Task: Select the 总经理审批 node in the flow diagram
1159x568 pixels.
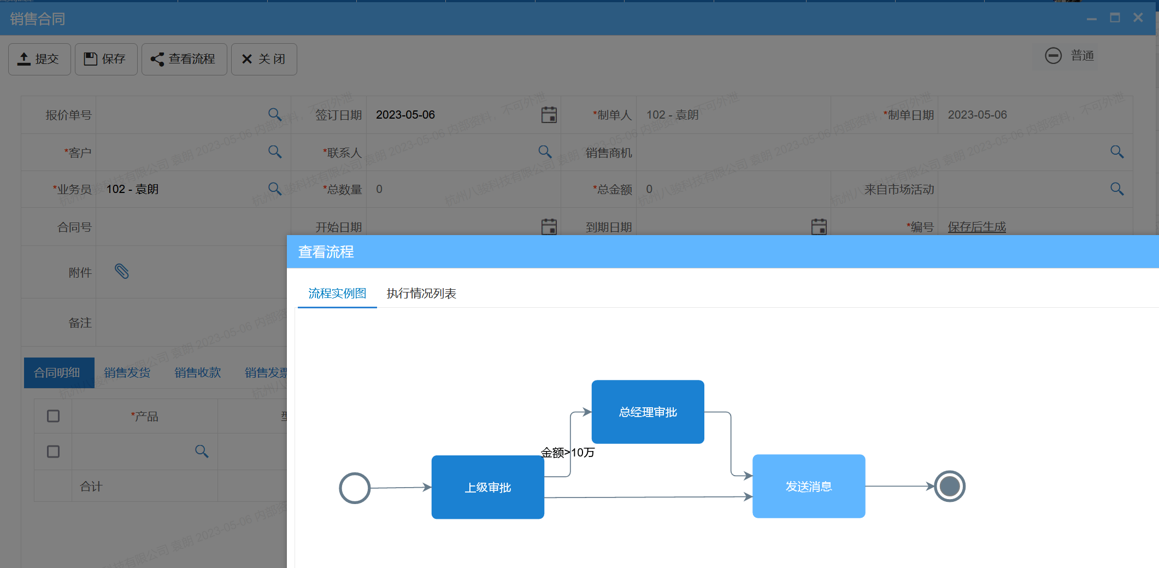Action: click(x=648, y=412)
